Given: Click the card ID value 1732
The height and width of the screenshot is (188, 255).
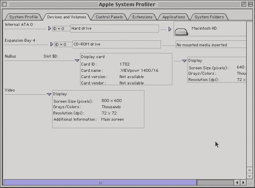Looking at the screenshot, I should coord(124,64).
